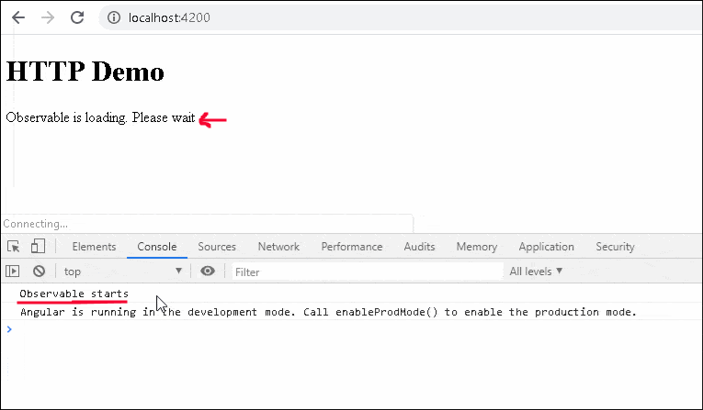View site information icon in address bar
Viewport: 703px width, 410px height.
point(113,17)
